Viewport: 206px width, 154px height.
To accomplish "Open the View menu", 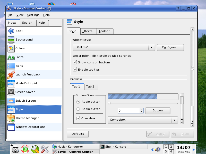I will 20,15.
